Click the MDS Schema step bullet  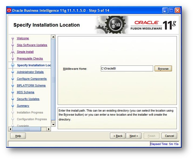point(13,92)
